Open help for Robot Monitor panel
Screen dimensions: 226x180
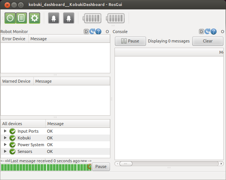pos(98,32)
